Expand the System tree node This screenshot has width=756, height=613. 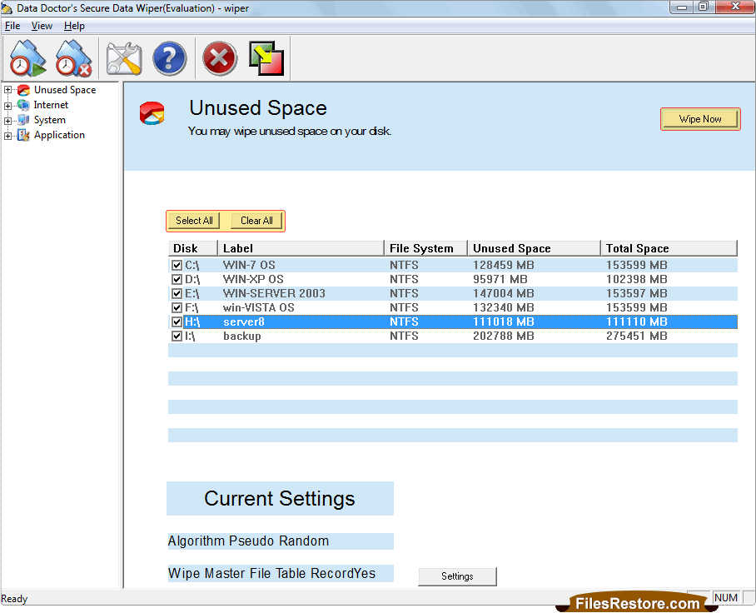[x=7, y=121]
